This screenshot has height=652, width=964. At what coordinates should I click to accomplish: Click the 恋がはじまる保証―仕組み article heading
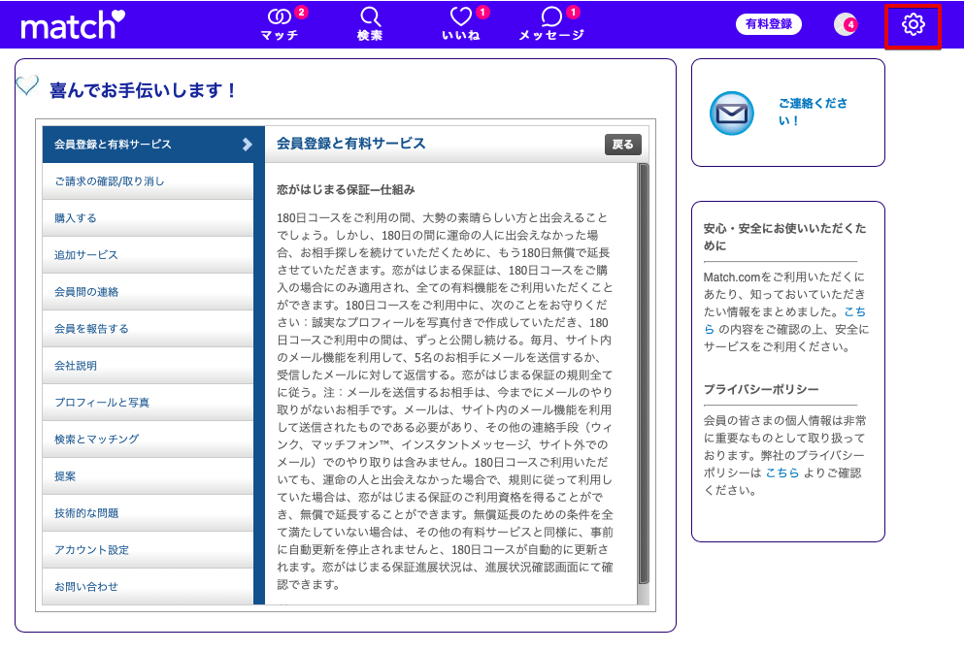coord(346,190)
